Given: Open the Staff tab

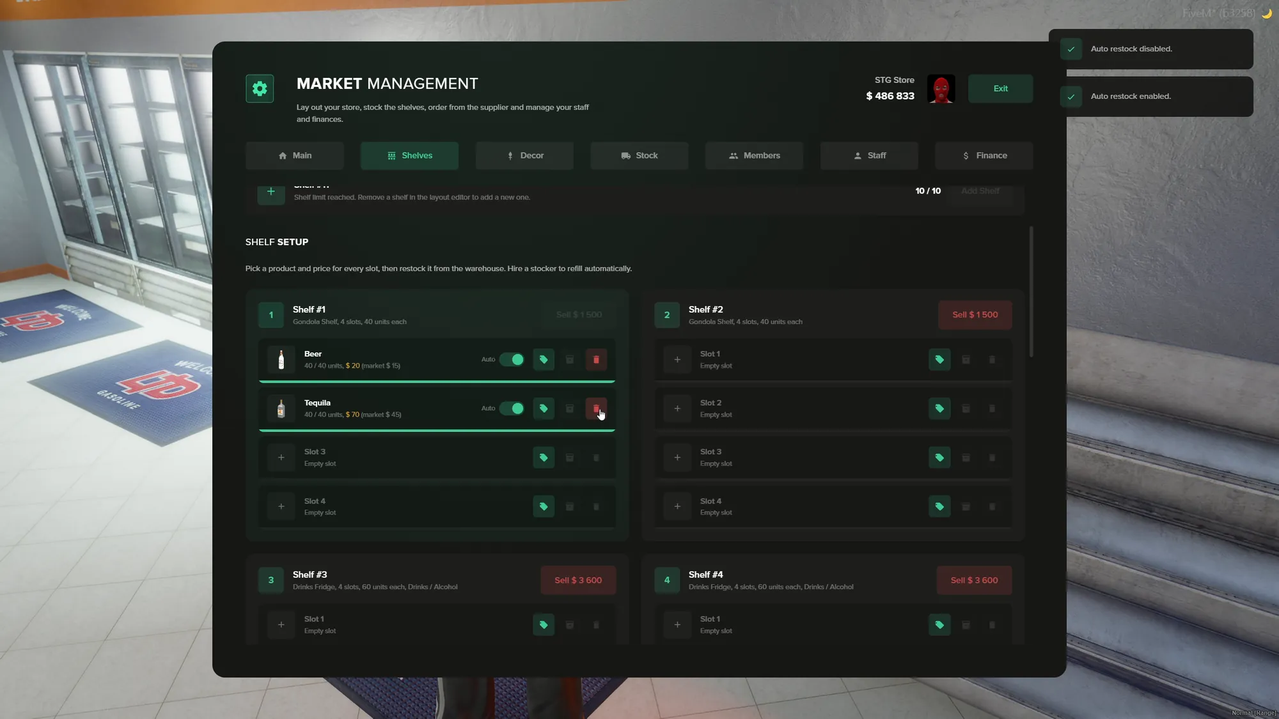Looking at the screenshot, I should 869,155.
